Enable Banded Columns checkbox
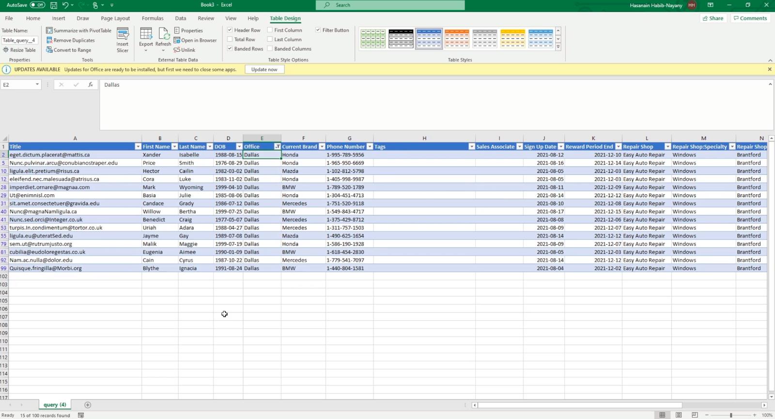This screenshot has height=419, width=775. (270, 48)
